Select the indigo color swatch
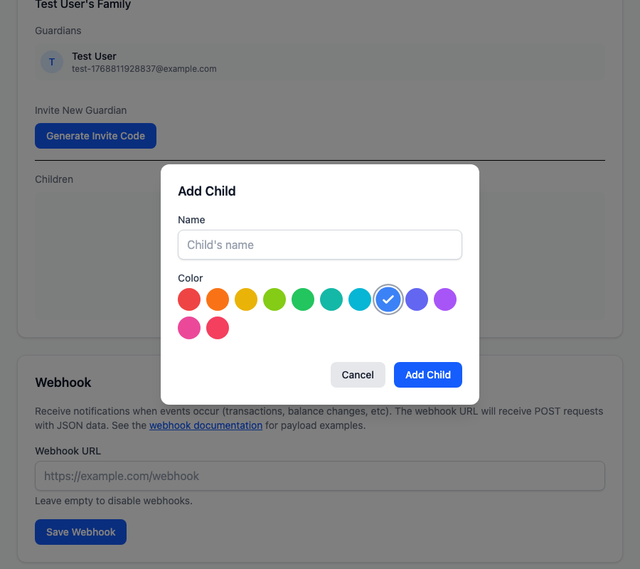 coord(417,299)
